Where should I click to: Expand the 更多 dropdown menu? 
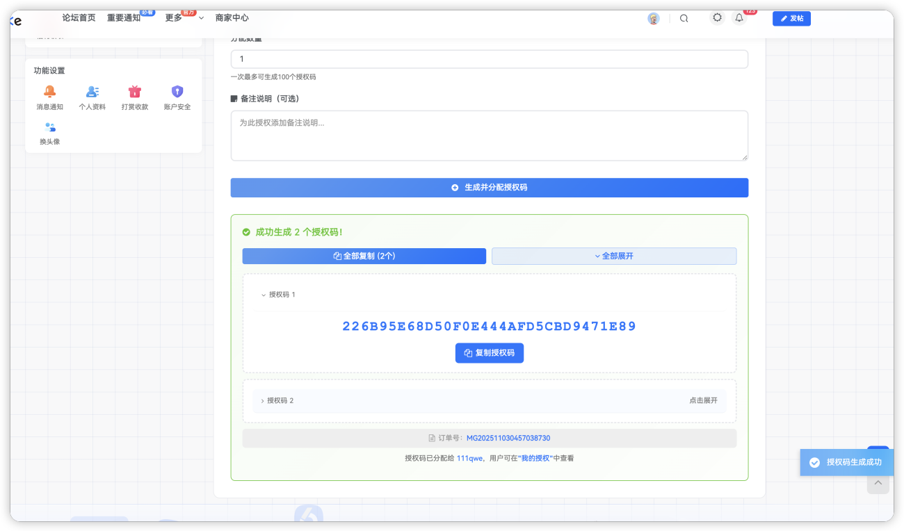[184, 18]
